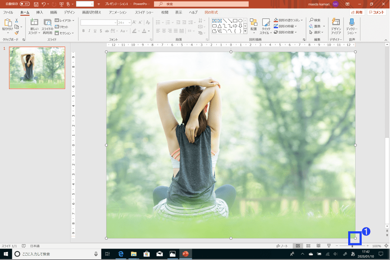Select the rectangle shape in gallery

235,21
